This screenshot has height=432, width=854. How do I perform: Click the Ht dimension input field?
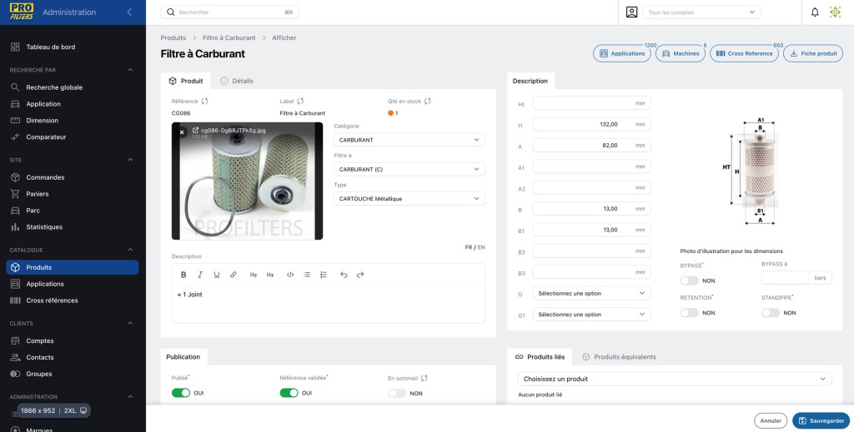591,103
